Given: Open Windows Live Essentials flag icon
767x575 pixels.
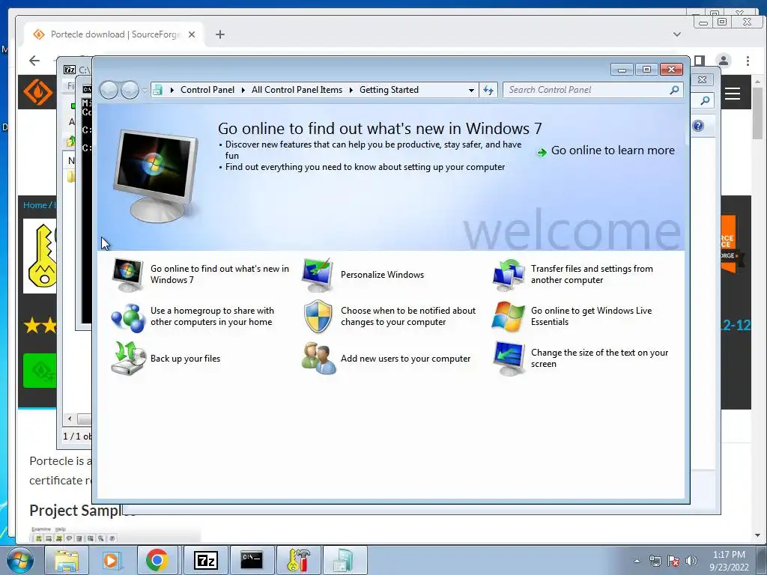Looking at the screenshot, I should click(509, 317).
